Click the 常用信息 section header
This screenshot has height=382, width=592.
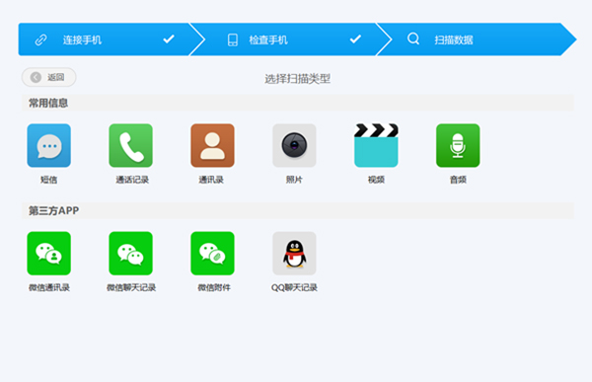298,103
